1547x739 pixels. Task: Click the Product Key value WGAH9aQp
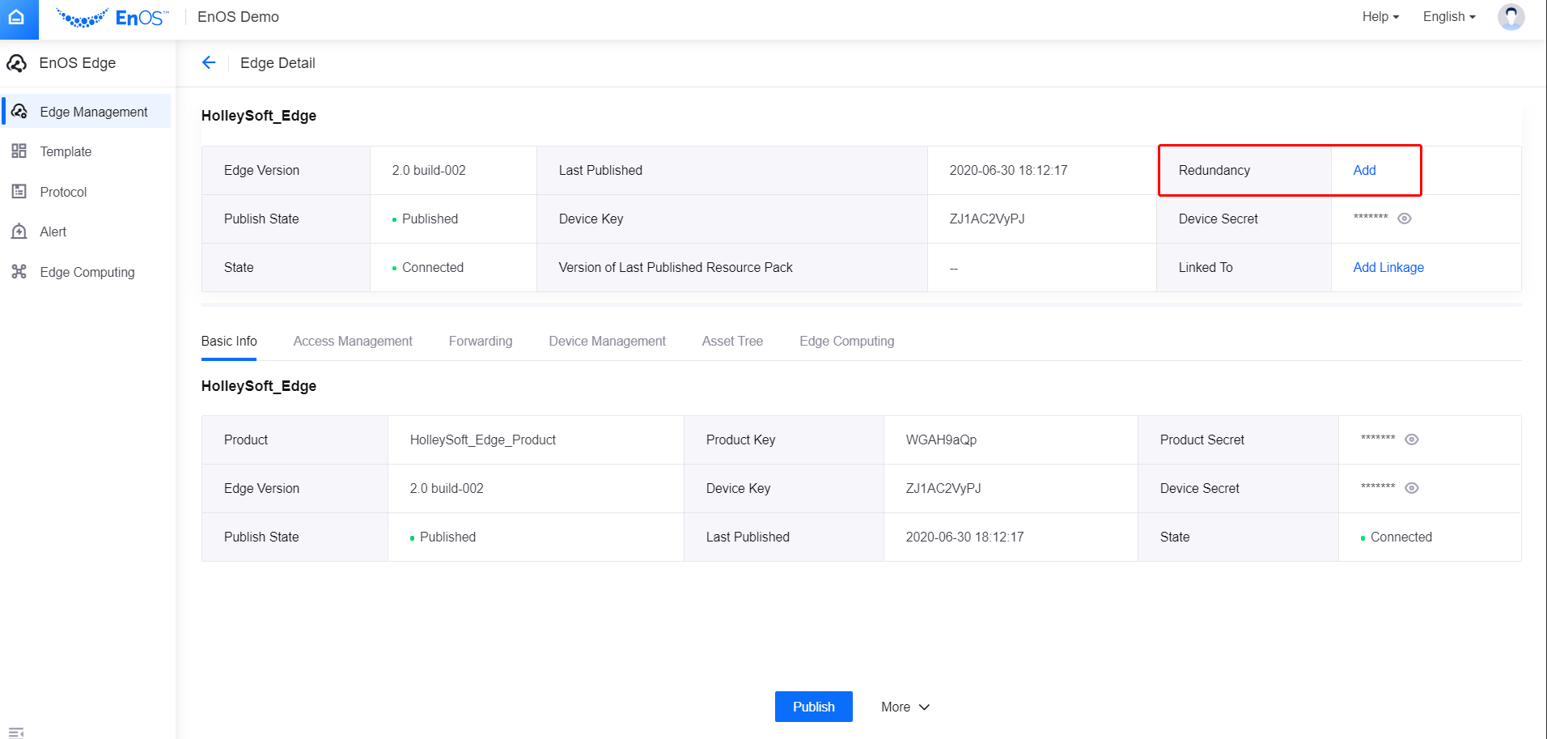click(x=941, y=440)
